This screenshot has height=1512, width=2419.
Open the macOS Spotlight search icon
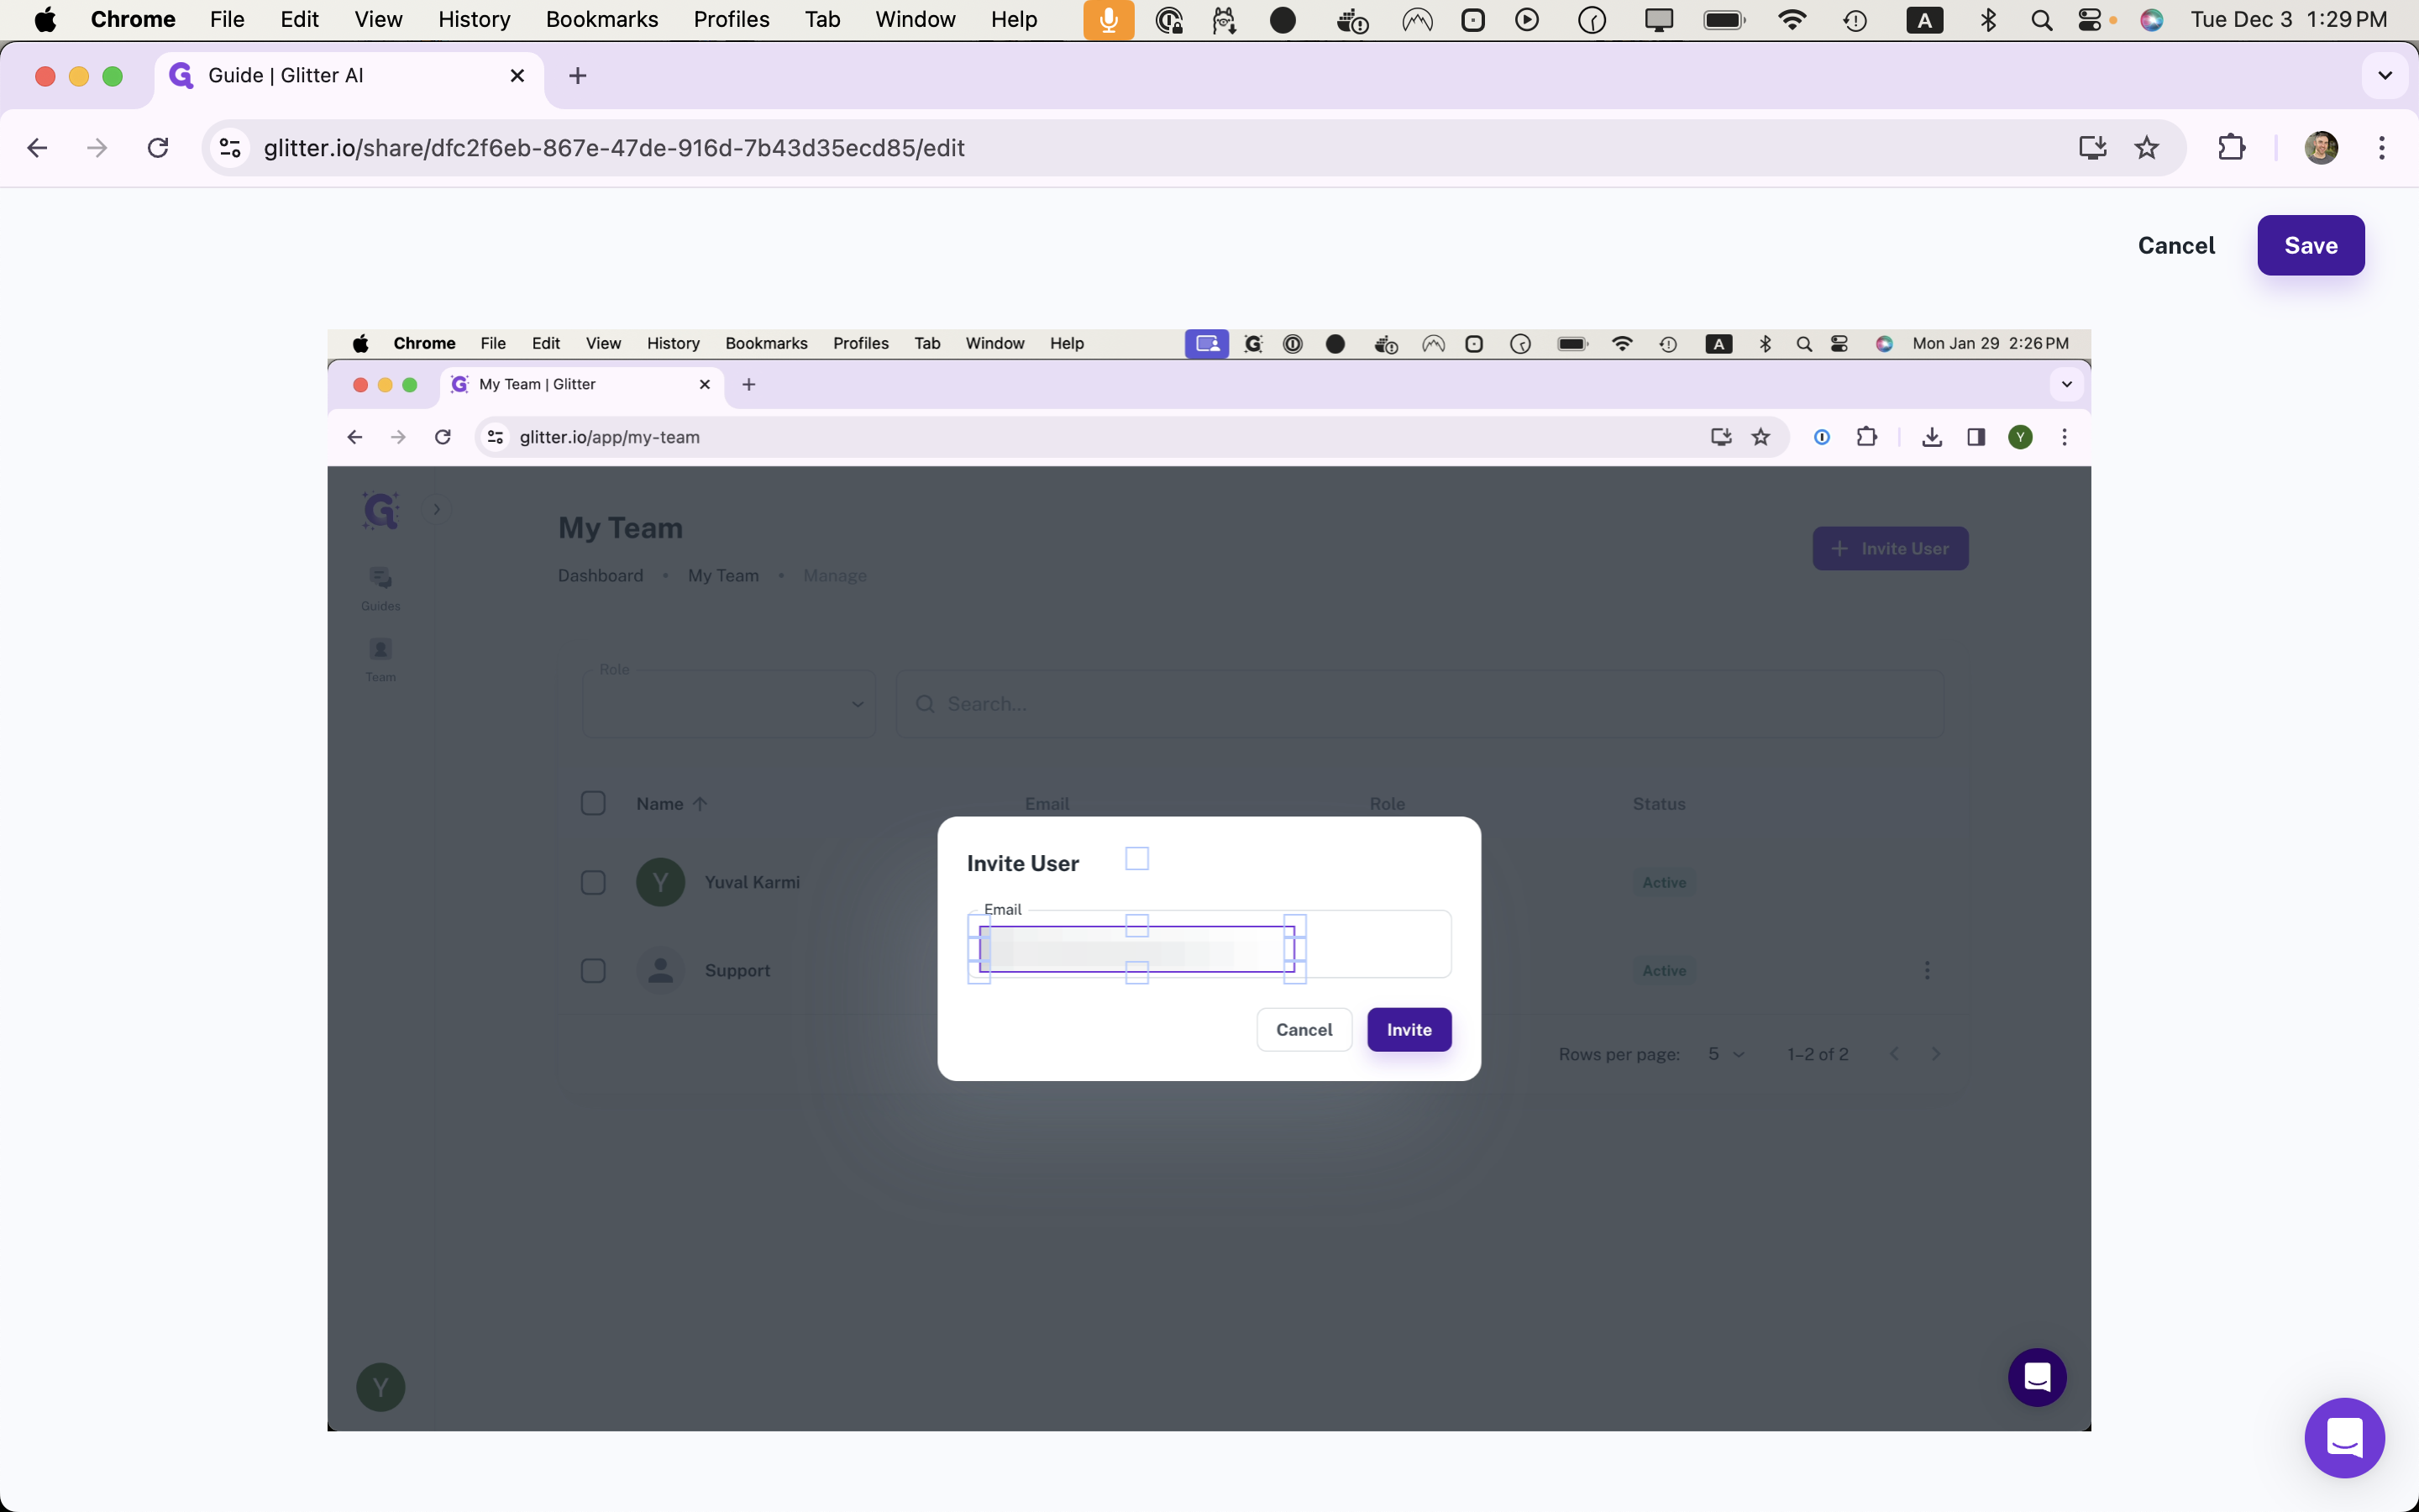pyautogui.click(x=2041, y=20)
